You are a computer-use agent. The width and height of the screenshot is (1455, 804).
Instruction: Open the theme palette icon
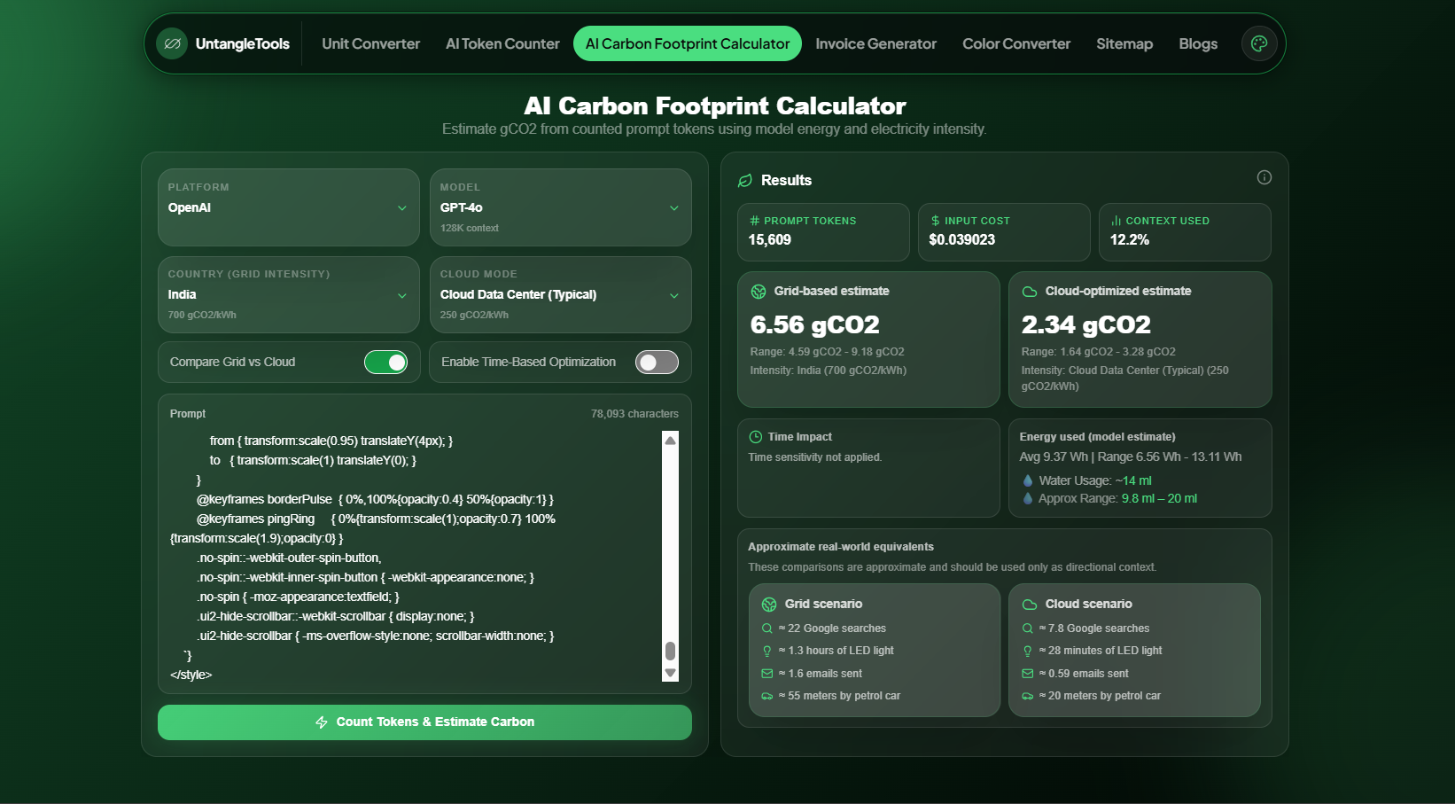coord(1259,43)
